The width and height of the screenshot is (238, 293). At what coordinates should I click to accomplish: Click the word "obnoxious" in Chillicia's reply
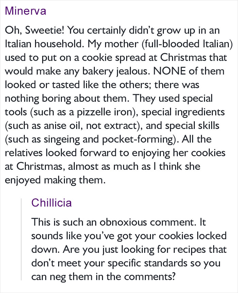(123, 222)
